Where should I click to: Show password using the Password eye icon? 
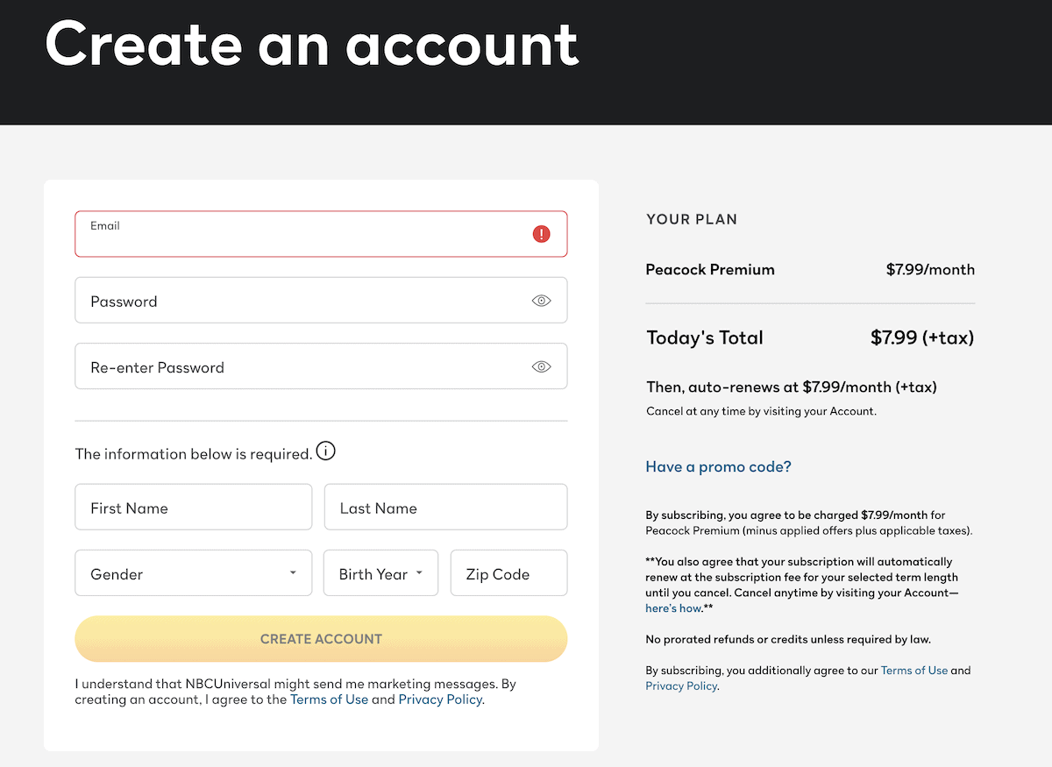coord(542,301)
